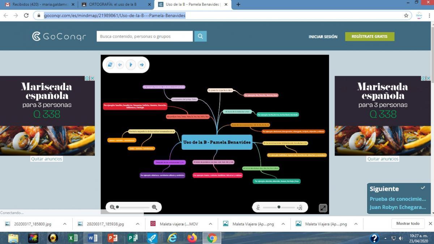The image size is (434, 244).
Task: Select Uso de la B Pamela Benavides tab
Action: click(192, 5)
